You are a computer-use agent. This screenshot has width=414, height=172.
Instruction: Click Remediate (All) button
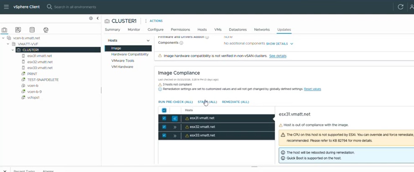(235, 102)
